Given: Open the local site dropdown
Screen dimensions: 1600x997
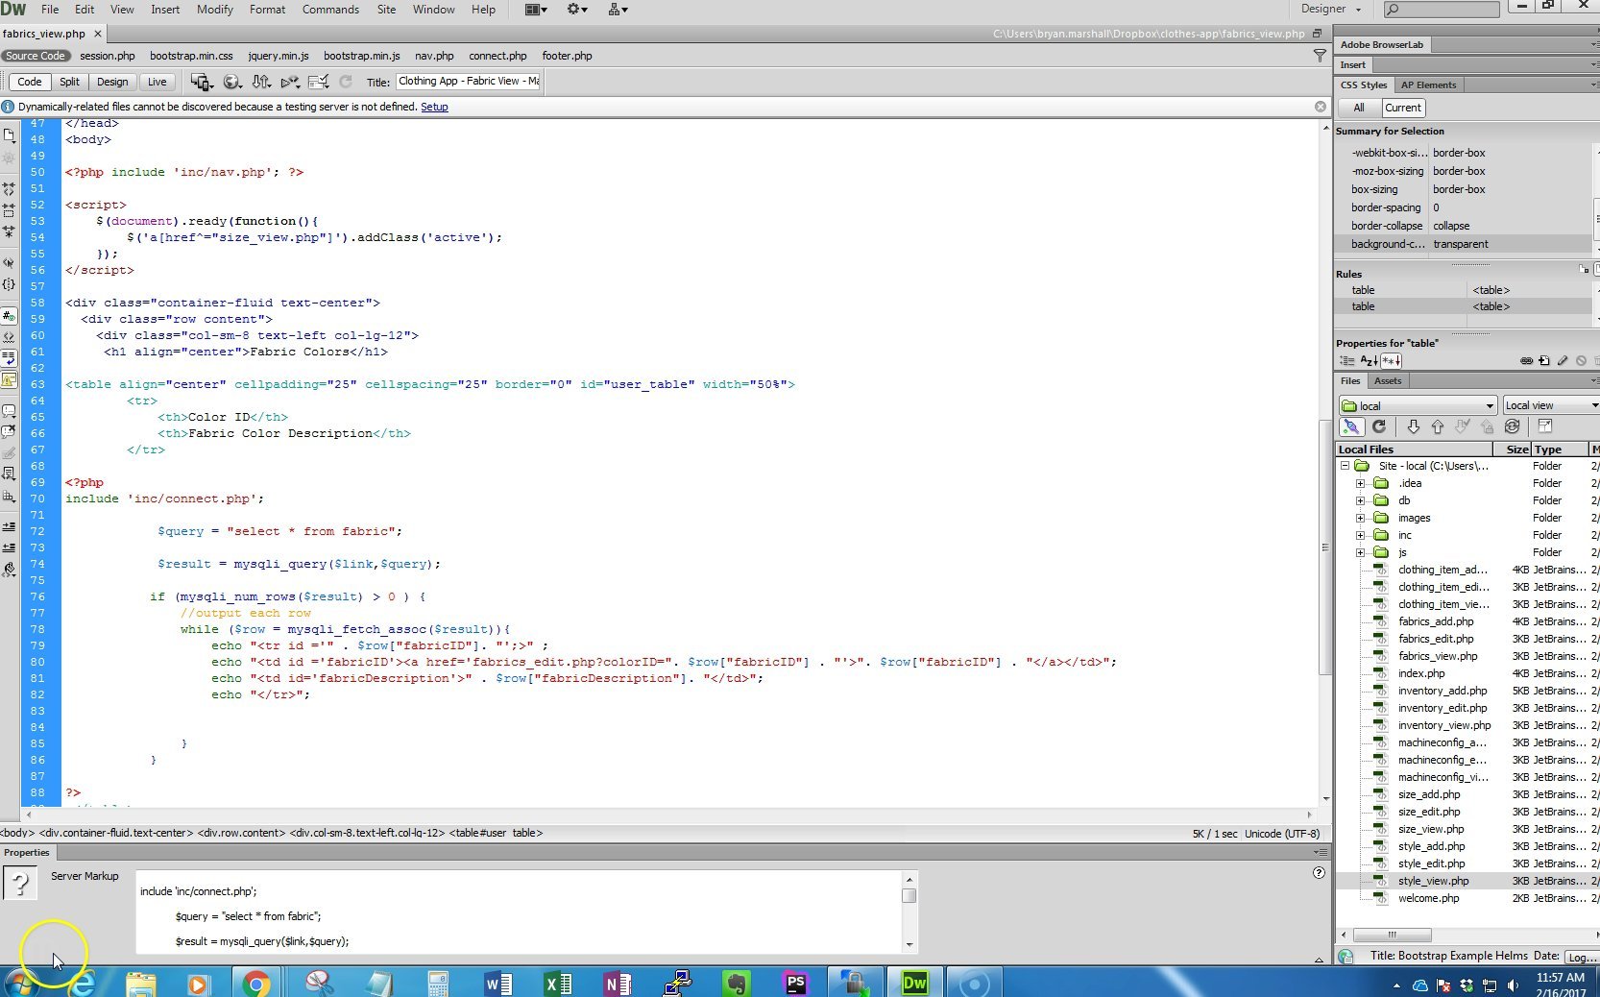Looking at the screenshot, I should coord(1418,406).
